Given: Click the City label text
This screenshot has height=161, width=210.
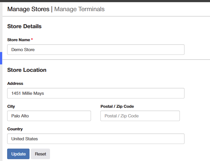Looking at the screenshot, I should (x=11, y=107).
